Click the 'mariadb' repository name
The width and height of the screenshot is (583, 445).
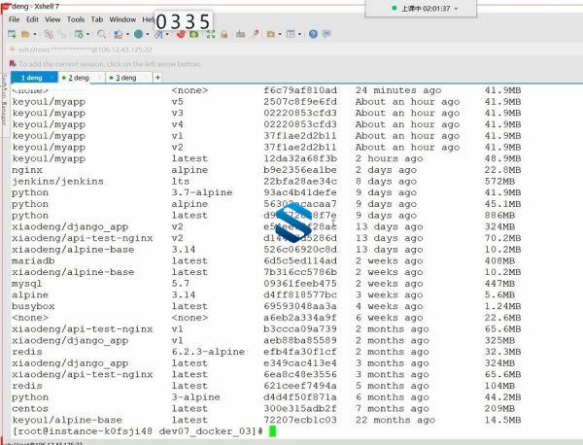tap(33, 260)
